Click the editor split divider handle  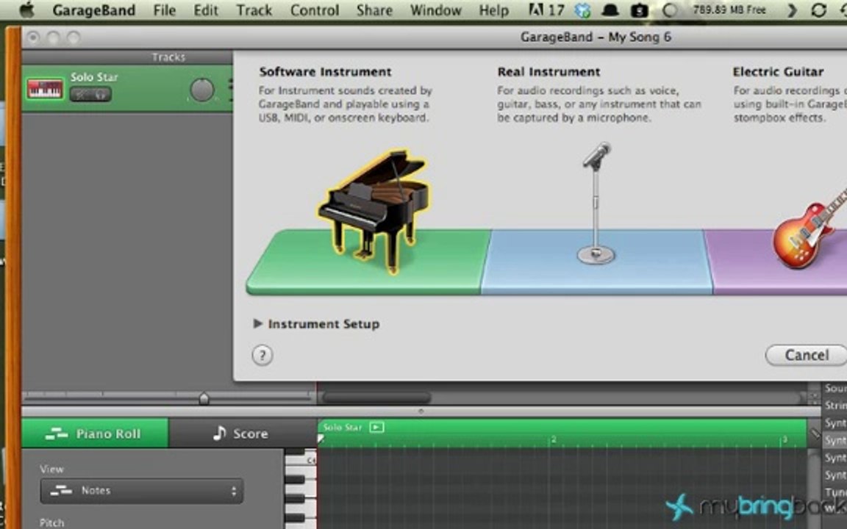tap(421, 411)
